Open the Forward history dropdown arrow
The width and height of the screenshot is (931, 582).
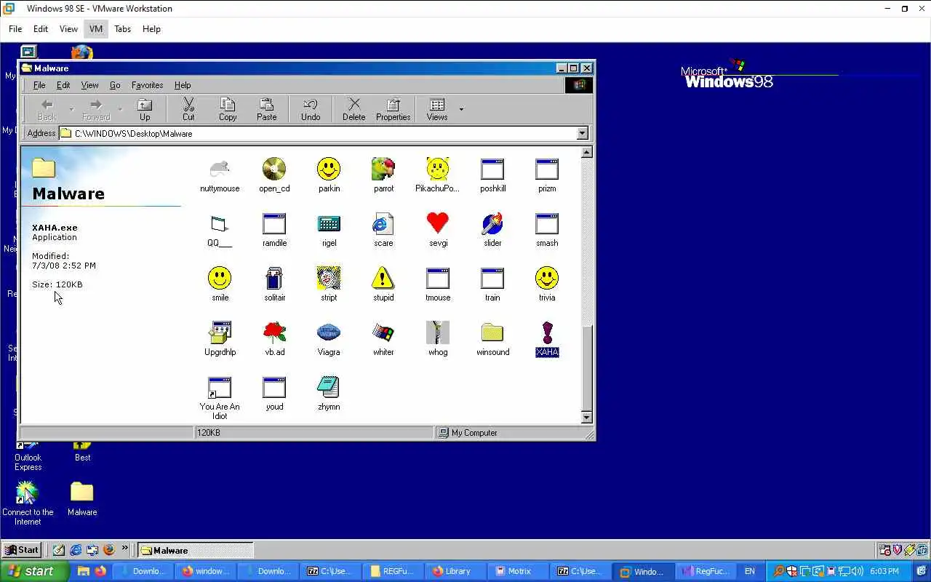pyautogui.click(x=120, y=109)
